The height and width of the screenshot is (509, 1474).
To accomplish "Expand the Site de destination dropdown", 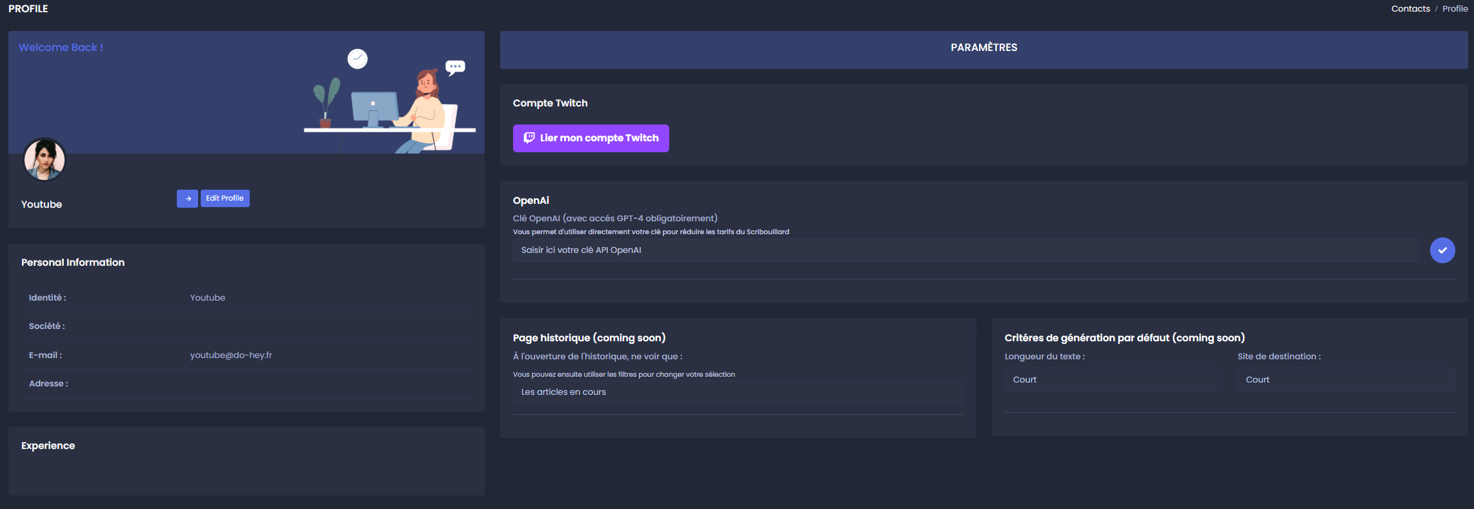I will point(1346,380).
